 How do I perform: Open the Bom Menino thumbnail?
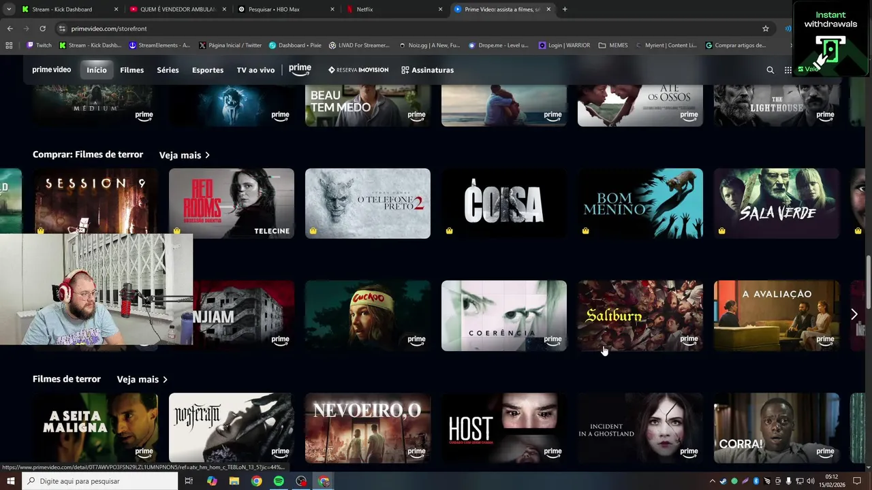pos(640,203)
